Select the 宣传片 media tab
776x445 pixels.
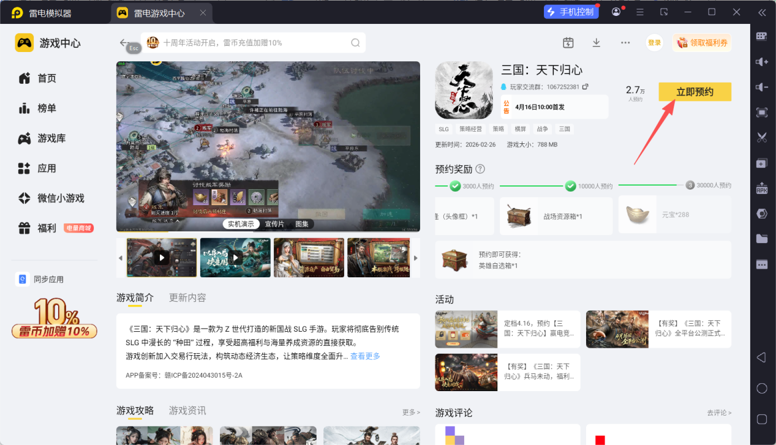pyautogui.click(x=274, y=224)
